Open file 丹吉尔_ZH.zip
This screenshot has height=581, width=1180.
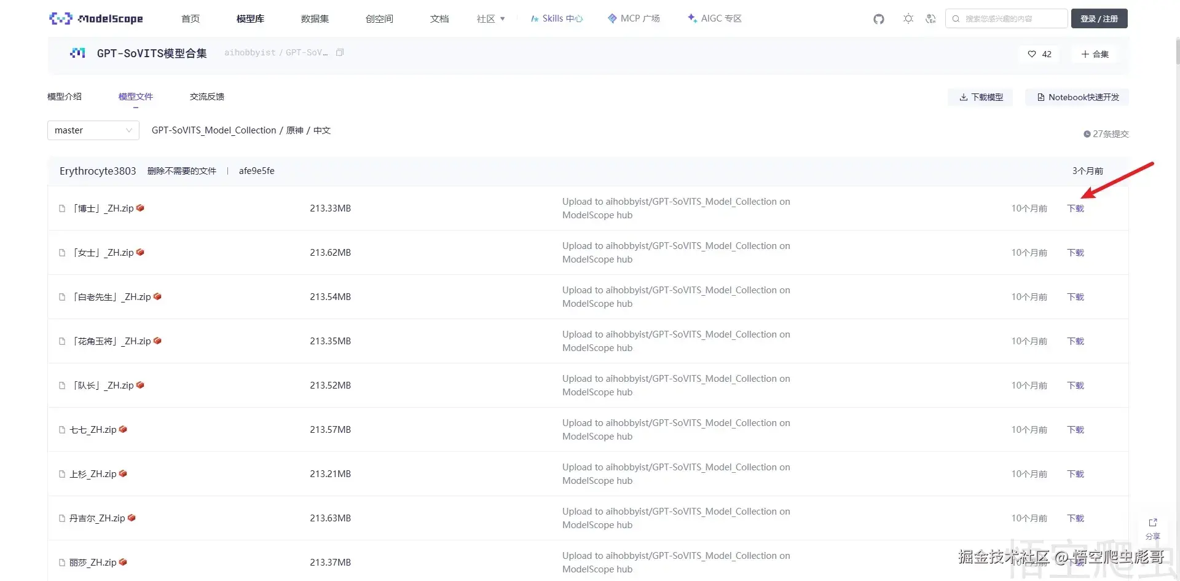click(x=97, y=518)
